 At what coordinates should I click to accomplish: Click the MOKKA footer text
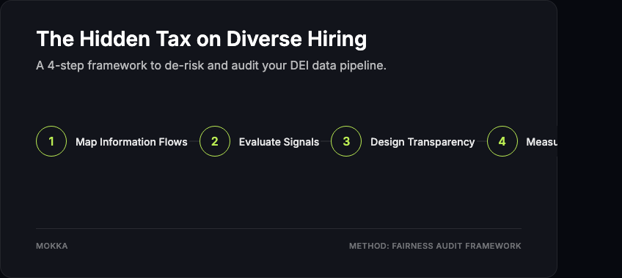click(52, 246)
